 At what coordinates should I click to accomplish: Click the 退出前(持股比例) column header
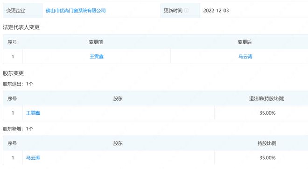click(266, 98)
